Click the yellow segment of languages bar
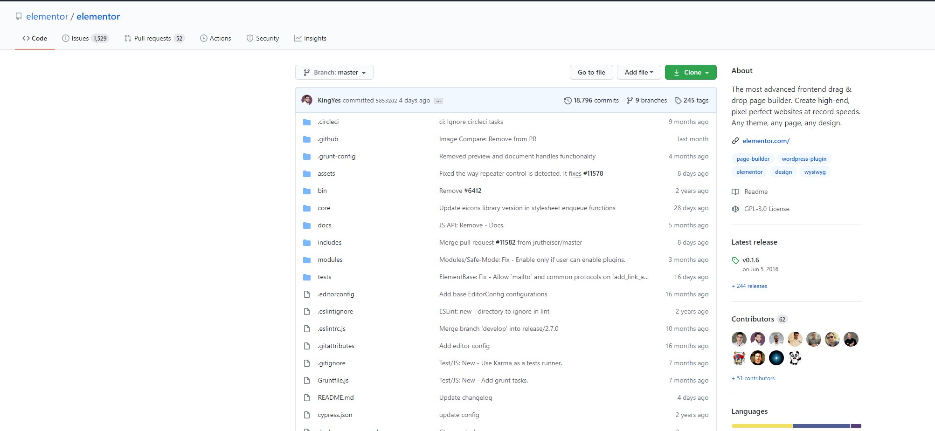935x431 pixels. point(762,426)
